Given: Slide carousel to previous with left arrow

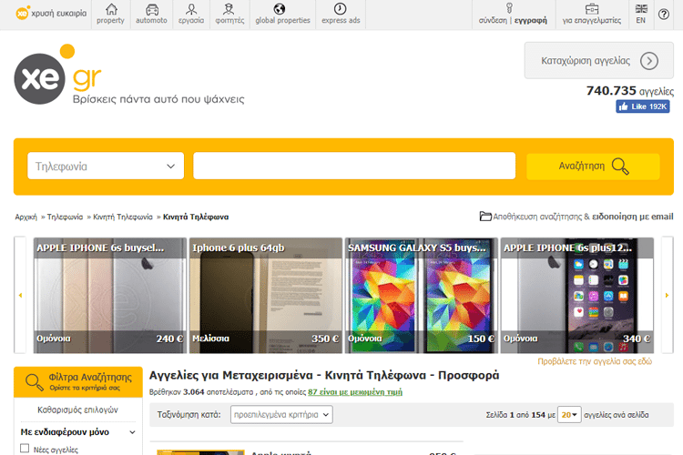Looking at the screenshot, I should pos(20,295).
